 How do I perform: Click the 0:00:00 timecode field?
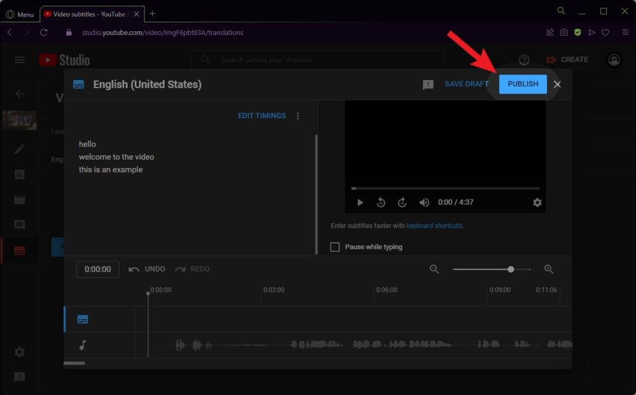point(98,269)
